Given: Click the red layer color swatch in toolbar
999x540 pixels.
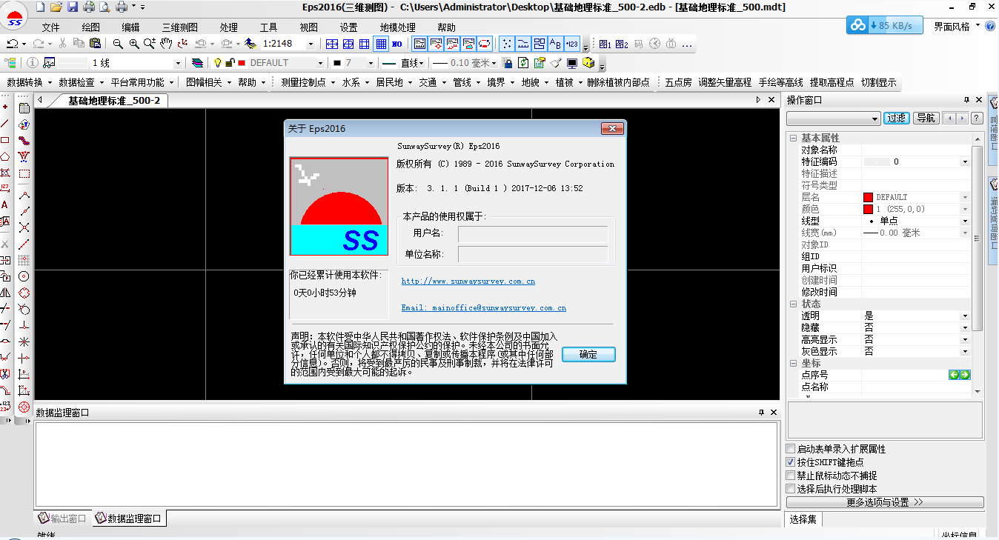Looking at the screenshot, I should (242, 63).
